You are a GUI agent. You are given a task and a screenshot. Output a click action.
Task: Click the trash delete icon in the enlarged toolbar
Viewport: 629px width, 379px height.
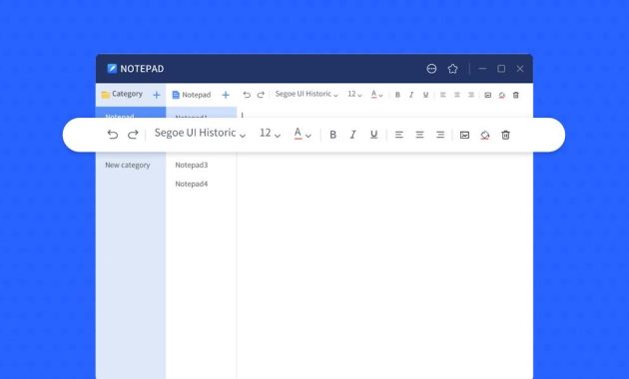505,135
